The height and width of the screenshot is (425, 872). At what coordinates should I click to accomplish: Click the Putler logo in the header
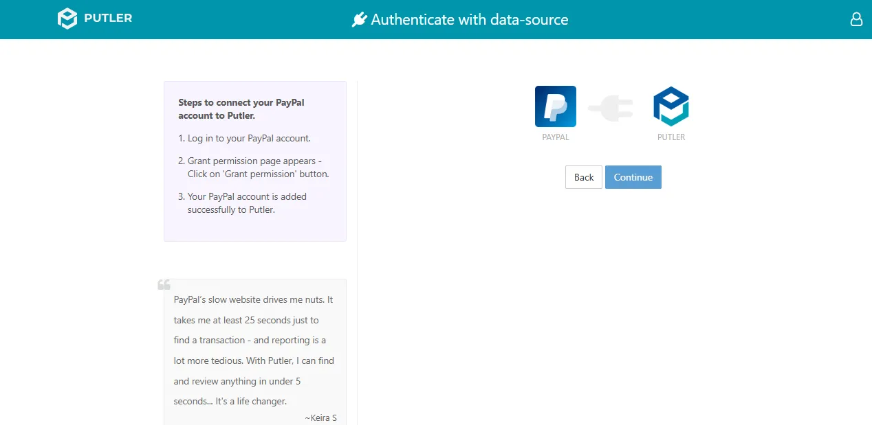tap(95, 19)
